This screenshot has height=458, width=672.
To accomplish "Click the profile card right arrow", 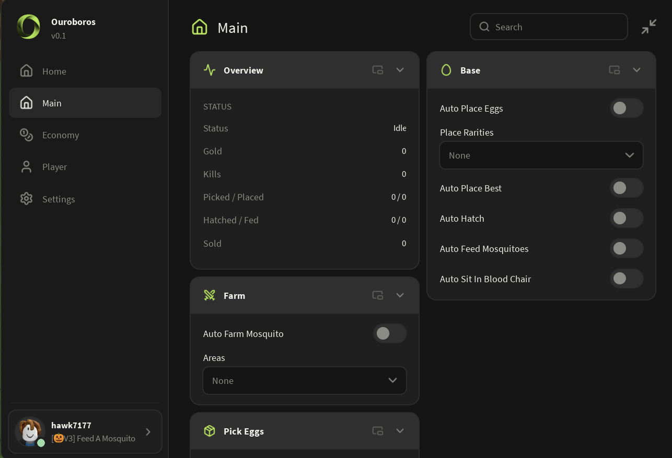I will coord(148,432).
